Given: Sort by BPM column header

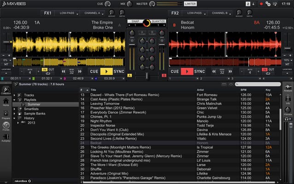Looking at the screenshot, I should click(x=244, y=90).
